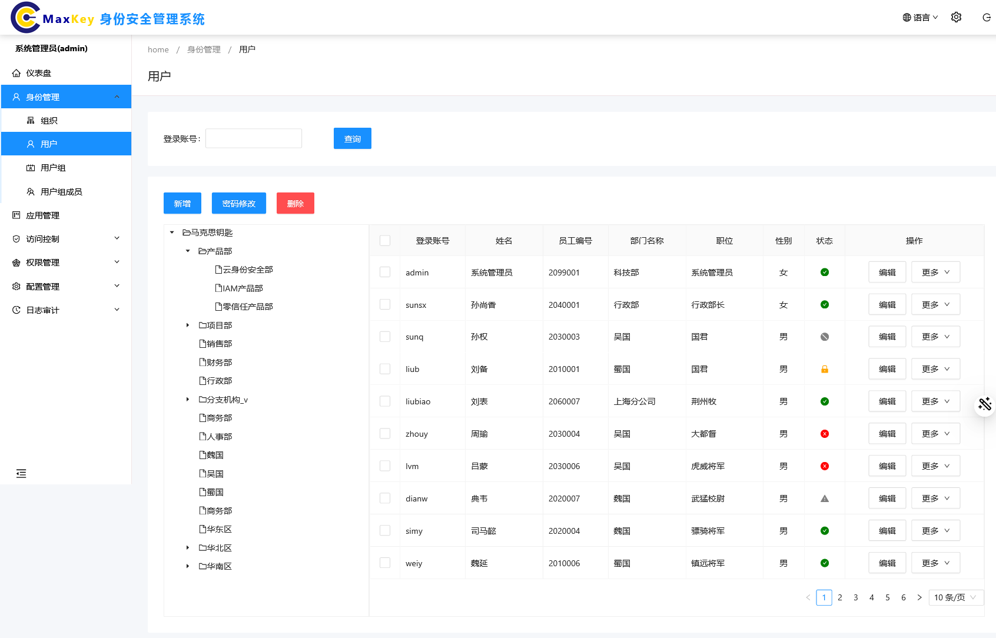Click the red 删除 button
996x638 pixels.
click(295, 204)
